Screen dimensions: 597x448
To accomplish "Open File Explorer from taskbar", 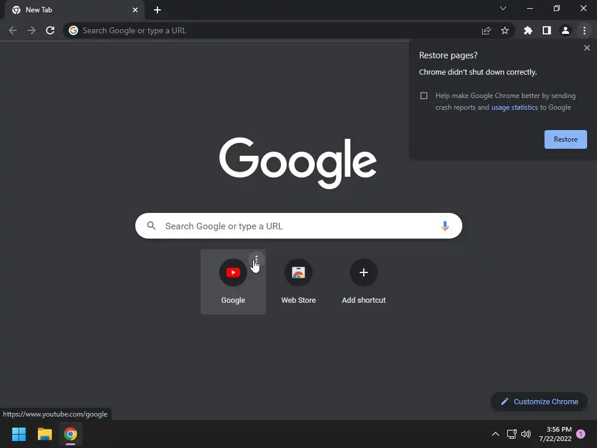I will (x=44, y=434).
